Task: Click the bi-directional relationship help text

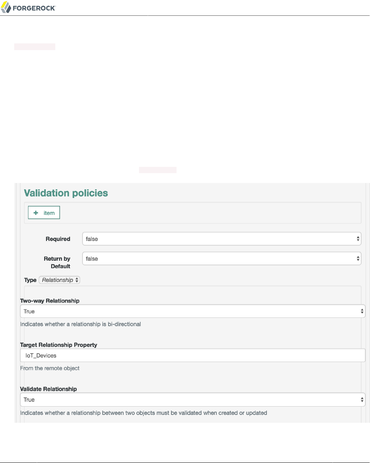Action: click(81, 324)
